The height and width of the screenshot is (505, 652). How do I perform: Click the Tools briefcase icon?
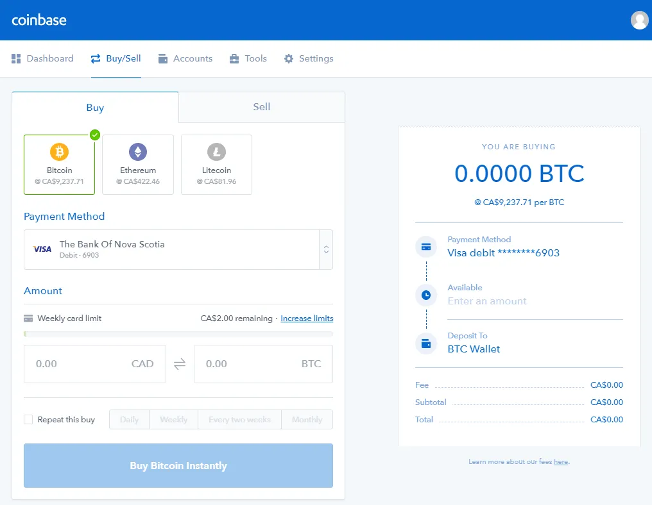(234, 58)
